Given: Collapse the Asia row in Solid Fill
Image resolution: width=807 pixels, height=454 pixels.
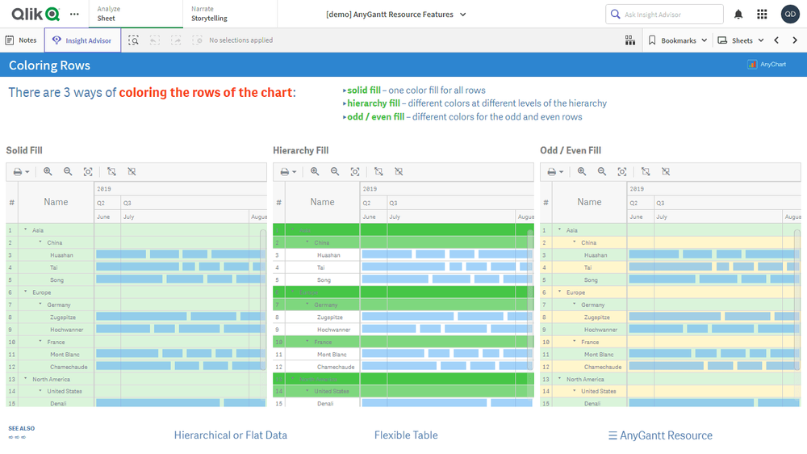Looking at the screenshot, I should click(26, 230).
